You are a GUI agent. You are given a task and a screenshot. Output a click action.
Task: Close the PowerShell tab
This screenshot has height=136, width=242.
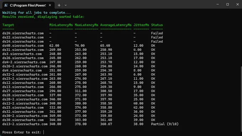tap(50, 5)
